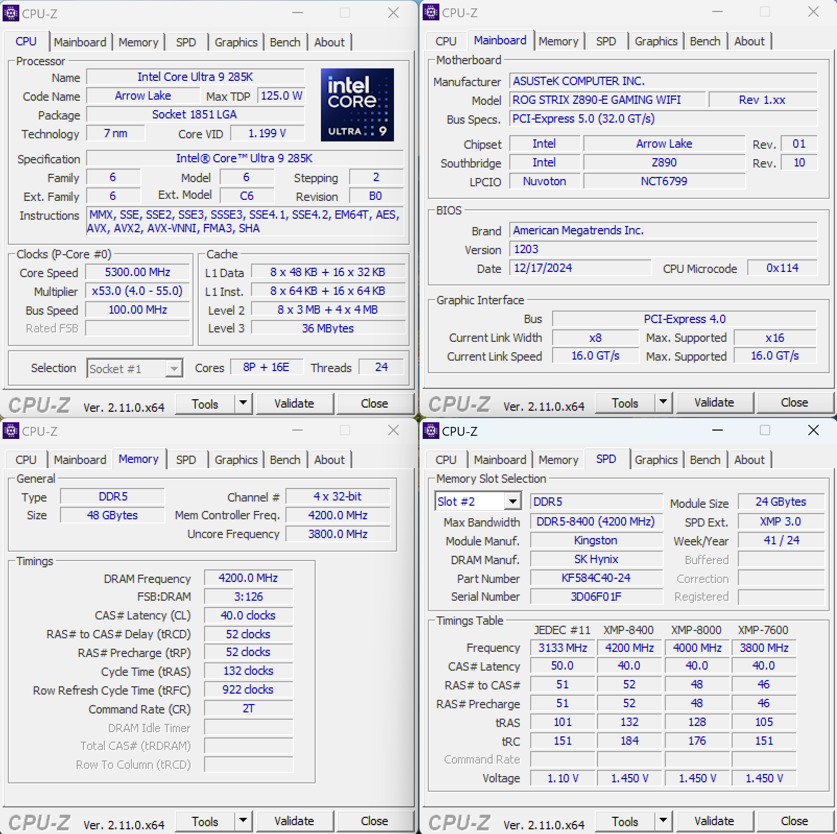
Task: Click Validate in the Mainboard window
Action: (714, 402)
